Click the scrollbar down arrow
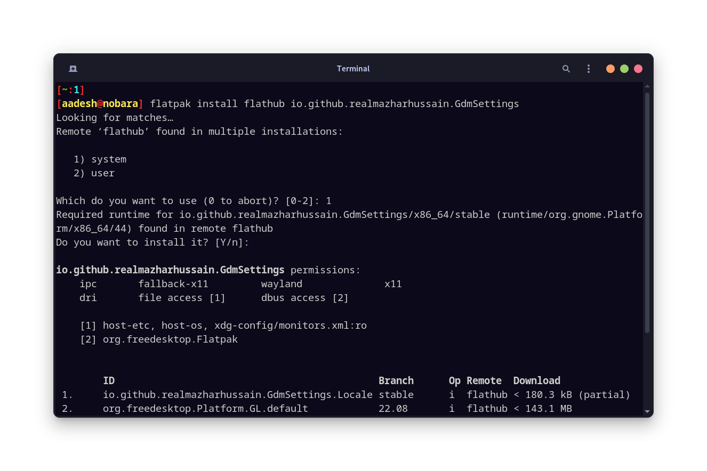The width and height of the screenshot is (707, 471). click(646, 410)
